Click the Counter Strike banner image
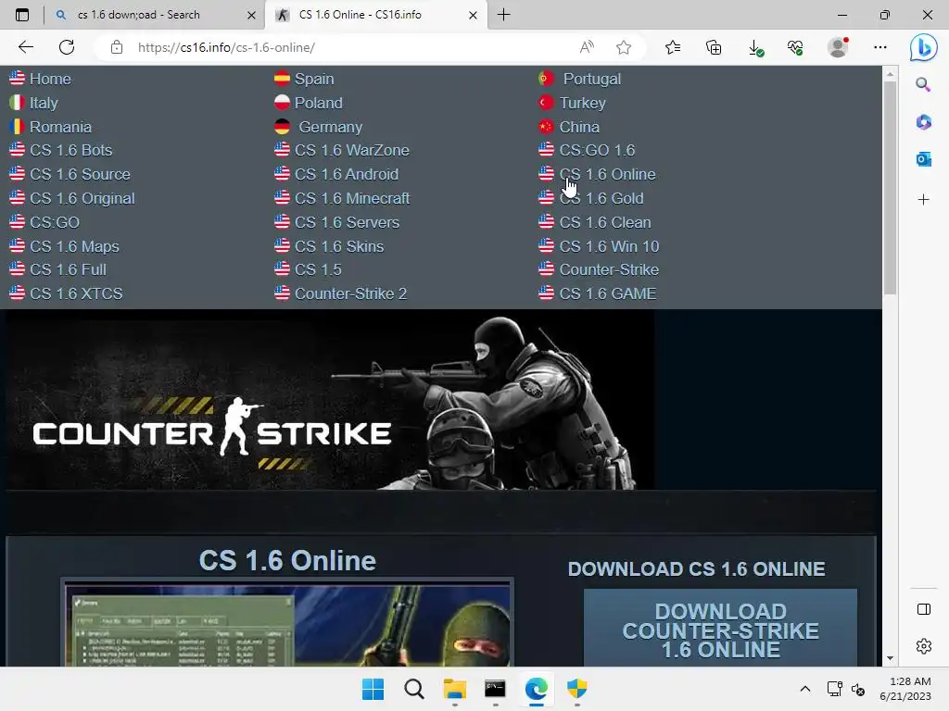This screenshot has width=949, height=711. point(330,400)
